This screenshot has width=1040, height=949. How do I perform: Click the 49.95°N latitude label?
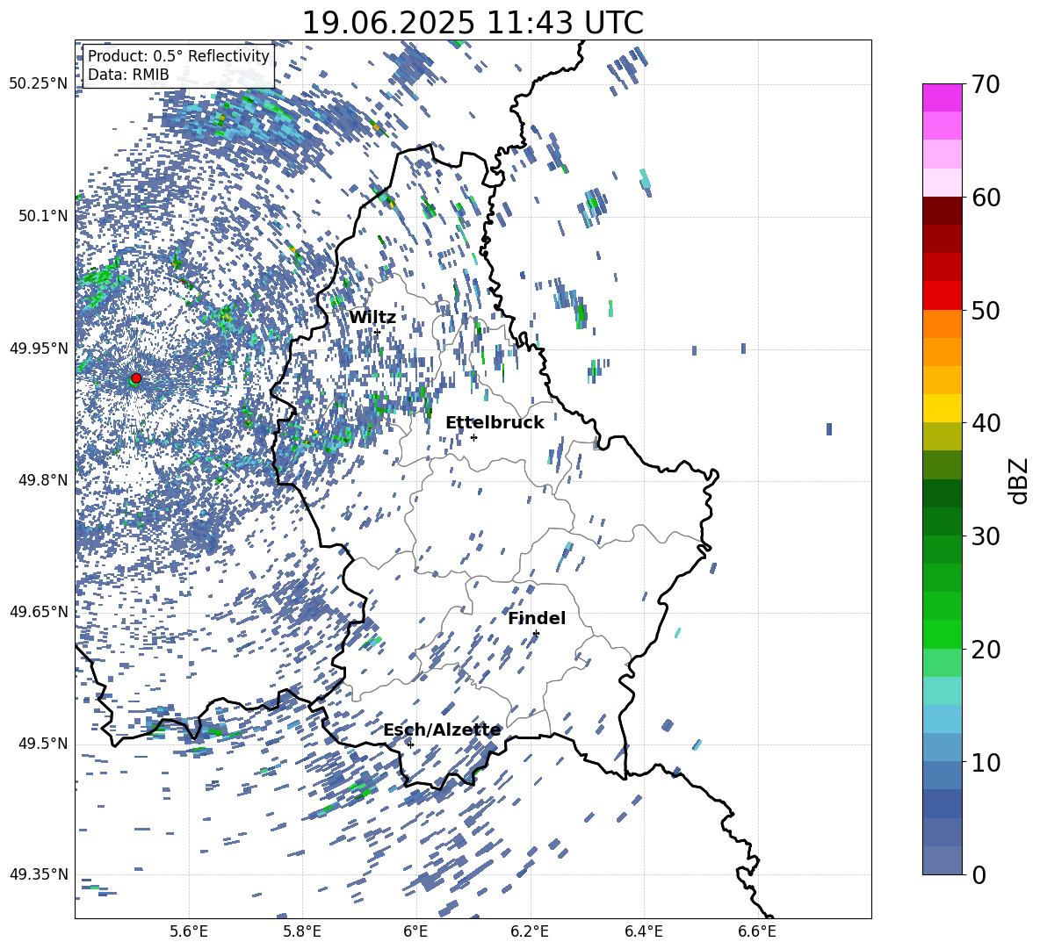tap(39, 348)
